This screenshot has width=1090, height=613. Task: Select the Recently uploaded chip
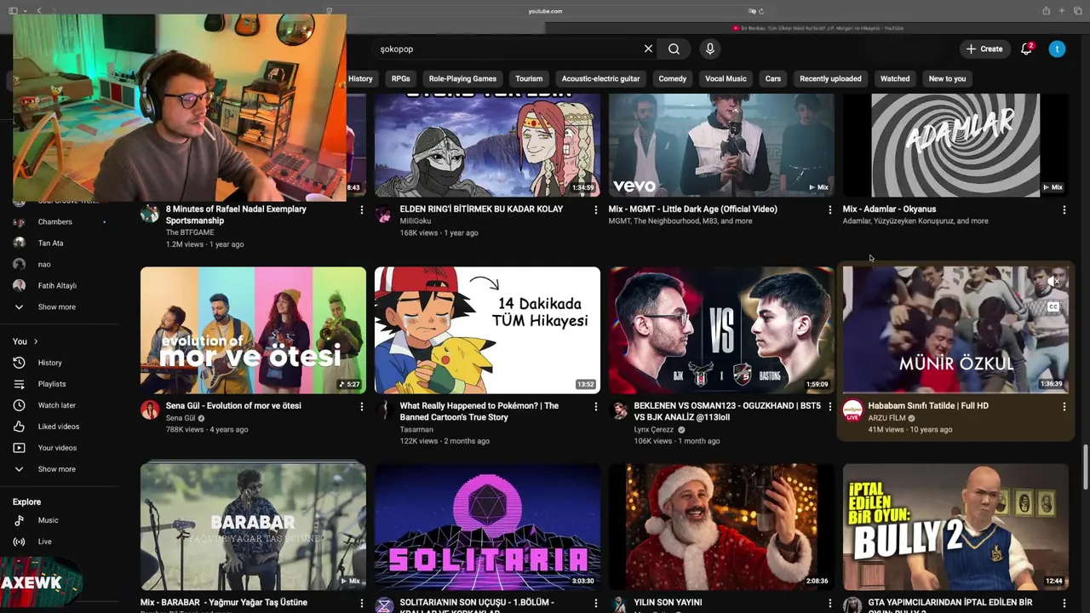click(830, 78)
